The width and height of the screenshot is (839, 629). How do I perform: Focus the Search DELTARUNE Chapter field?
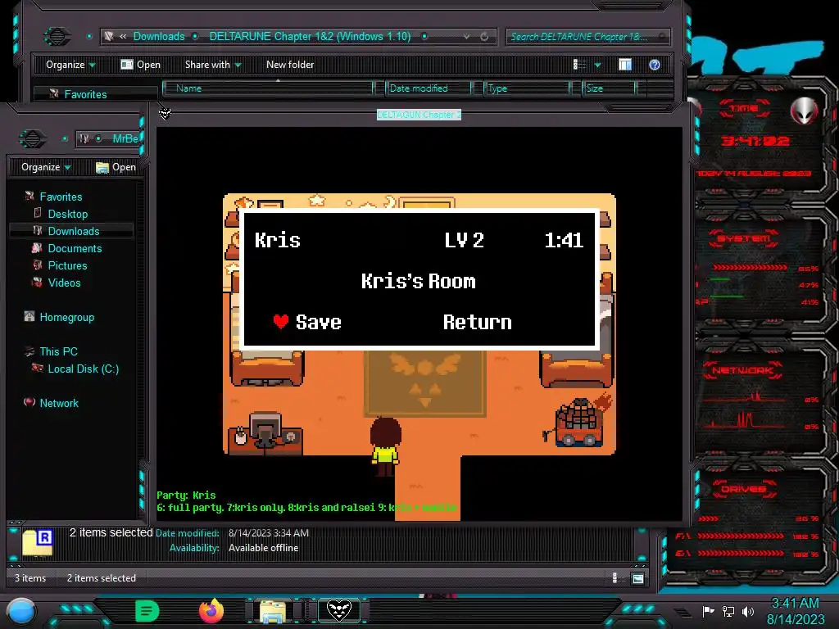(x=587, y=36)
